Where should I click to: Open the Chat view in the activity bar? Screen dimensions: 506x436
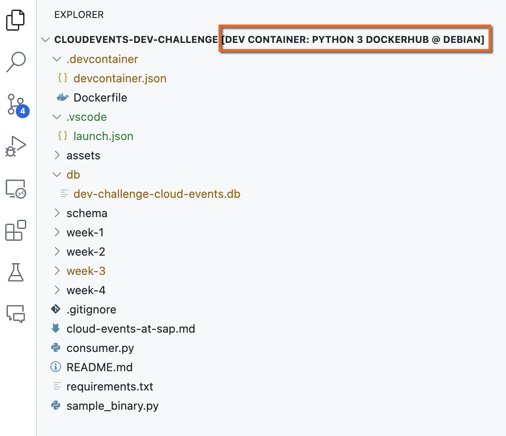point(16,314)
